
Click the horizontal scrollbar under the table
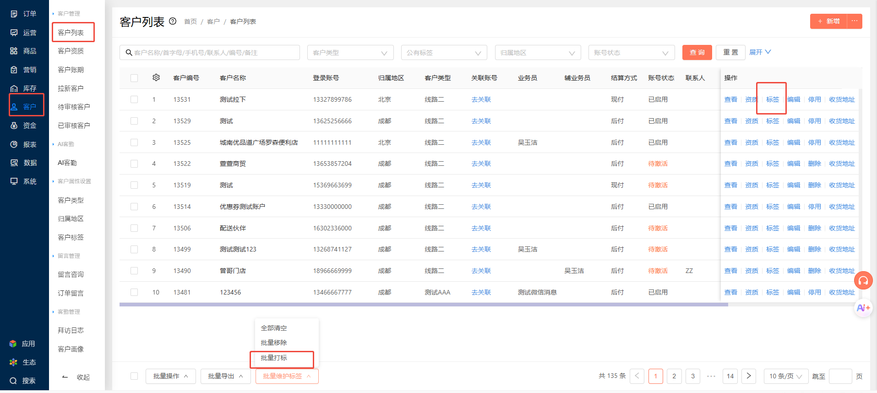point(424,305)
